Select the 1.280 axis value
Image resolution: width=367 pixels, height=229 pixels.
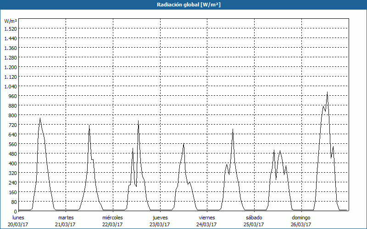click(x=11, y=58)
